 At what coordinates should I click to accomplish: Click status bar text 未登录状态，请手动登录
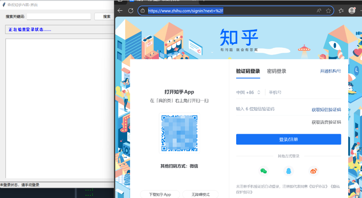[19, 185]
